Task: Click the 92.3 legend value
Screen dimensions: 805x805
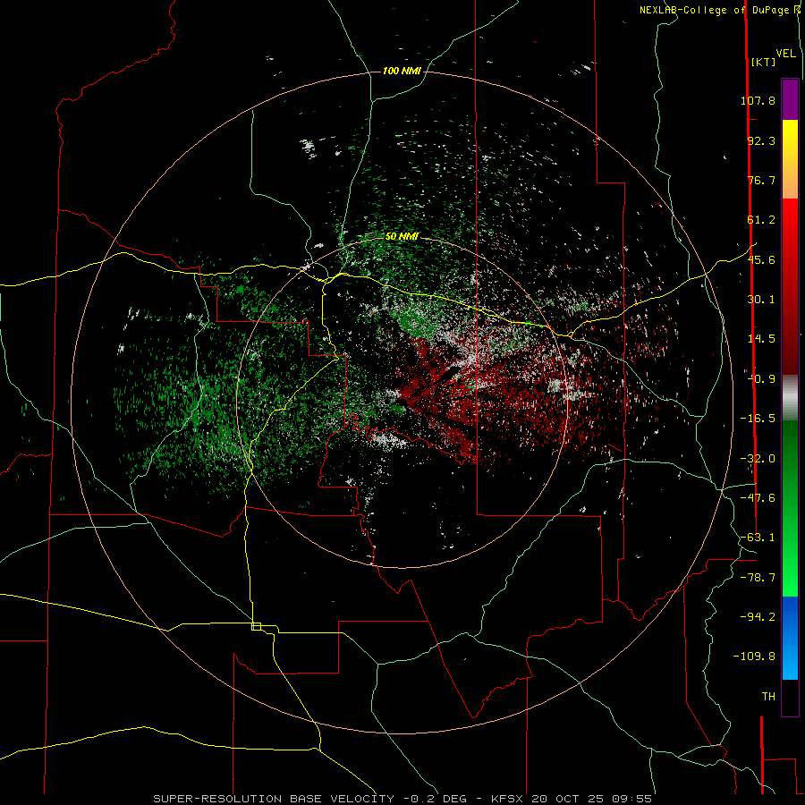Action: coord(761,140)
